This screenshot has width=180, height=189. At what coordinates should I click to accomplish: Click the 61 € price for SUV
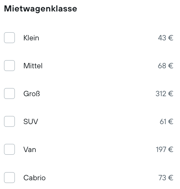(167, 122)
